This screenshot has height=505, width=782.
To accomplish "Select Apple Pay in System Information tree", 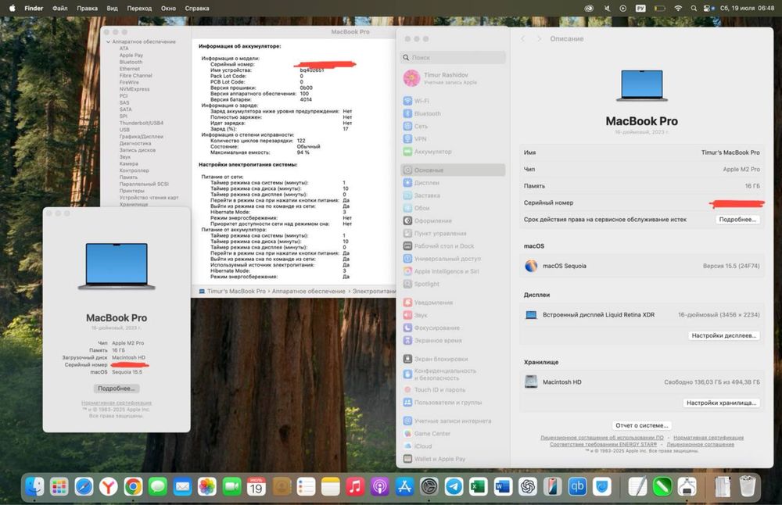I will coord(131,55).
